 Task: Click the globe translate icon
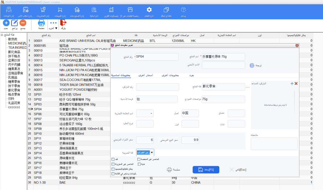252,66
